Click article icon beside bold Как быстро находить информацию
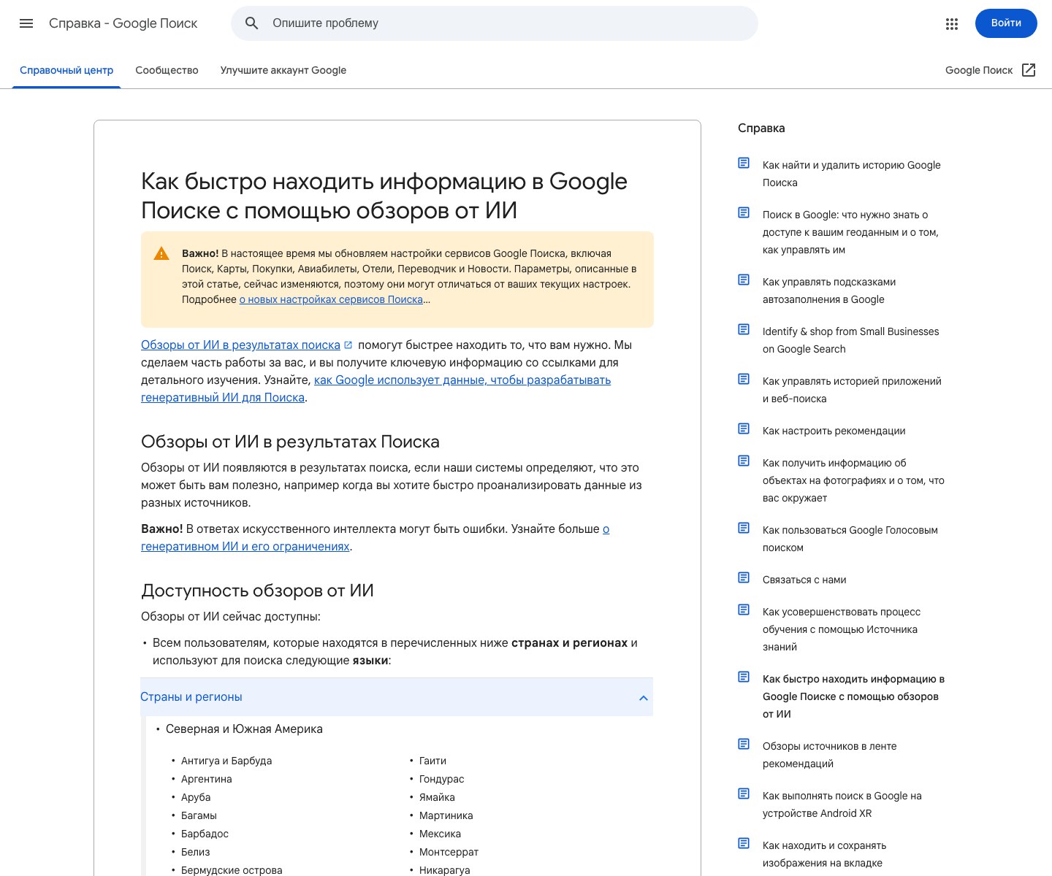Image resolution: width=1052 pixels, height=876 pixels. (744, 677)
